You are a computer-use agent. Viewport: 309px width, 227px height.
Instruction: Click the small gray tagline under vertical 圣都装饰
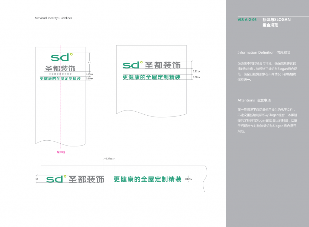coord(60,74)
